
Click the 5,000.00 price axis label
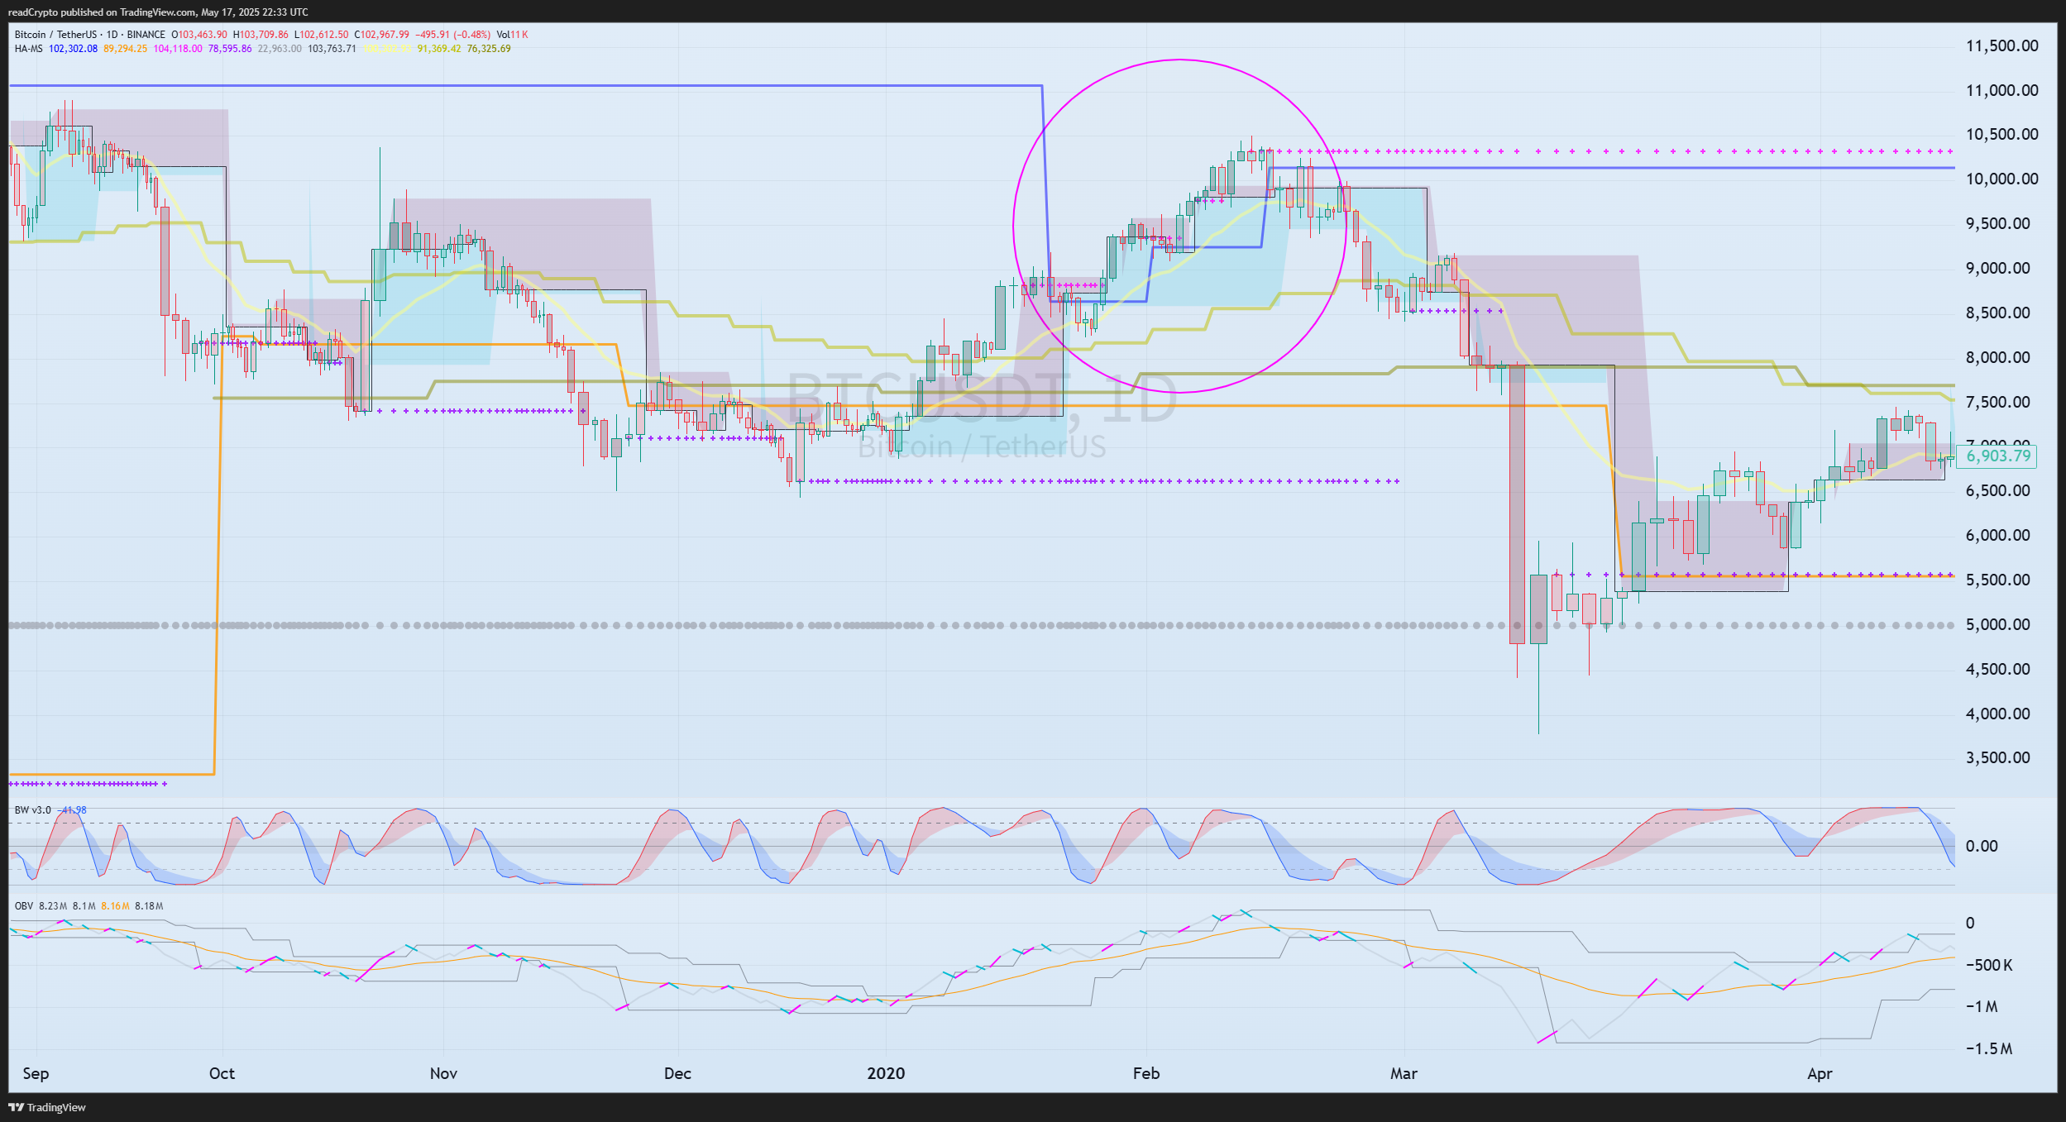coord(1997,625)
